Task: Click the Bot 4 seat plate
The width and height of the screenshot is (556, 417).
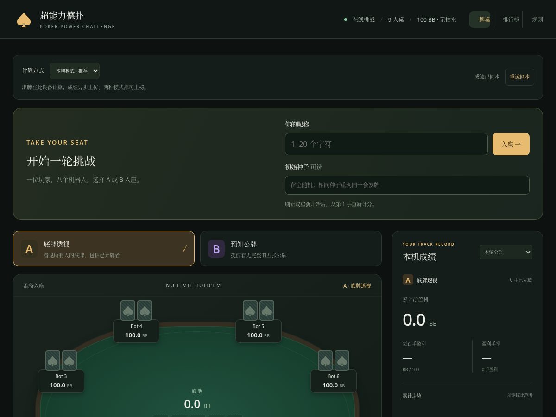Action: [x=136, y=331]
